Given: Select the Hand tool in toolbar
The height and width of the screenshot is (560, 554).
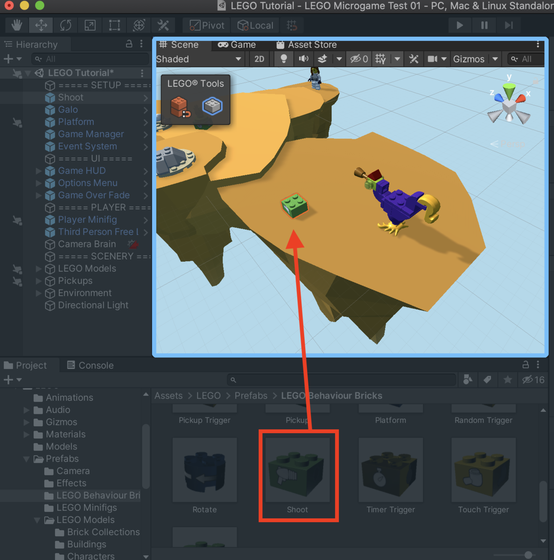Looking at the screenshot, I should 17,25.
